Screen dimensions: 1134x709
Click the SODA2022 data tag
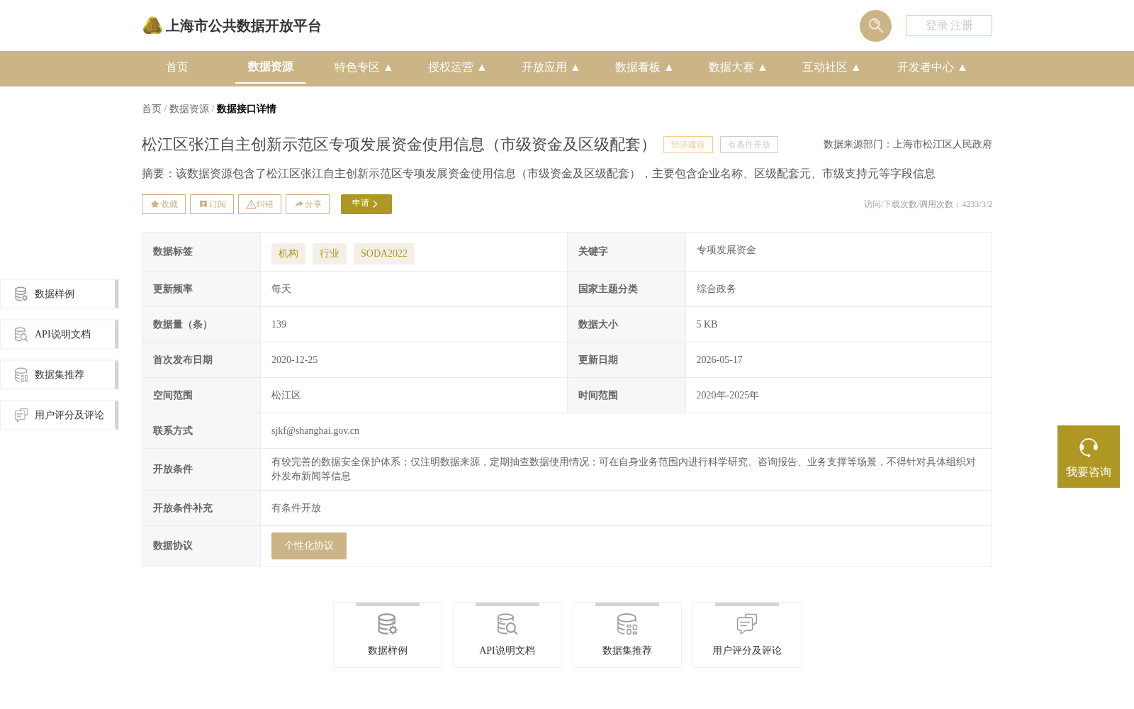click(384, 254)
